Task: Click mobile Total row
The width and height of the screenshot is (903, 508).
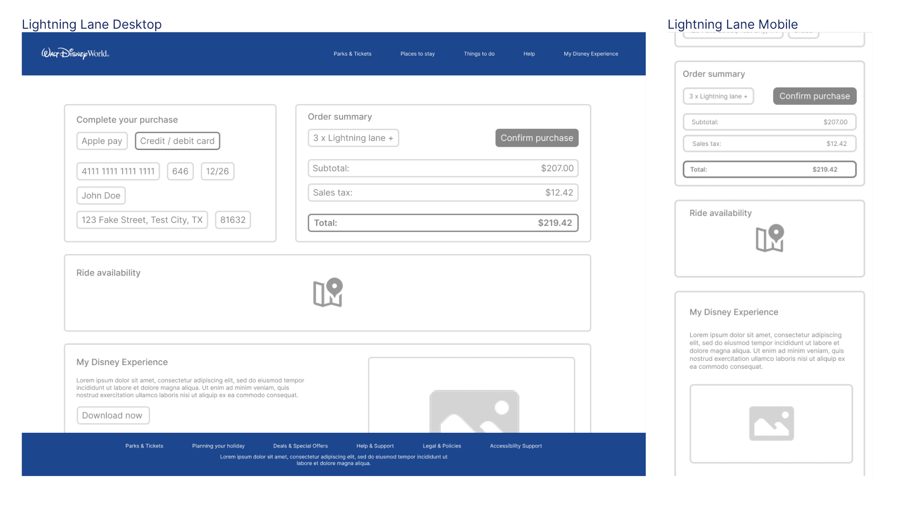Action: click(x=769, y=169)
